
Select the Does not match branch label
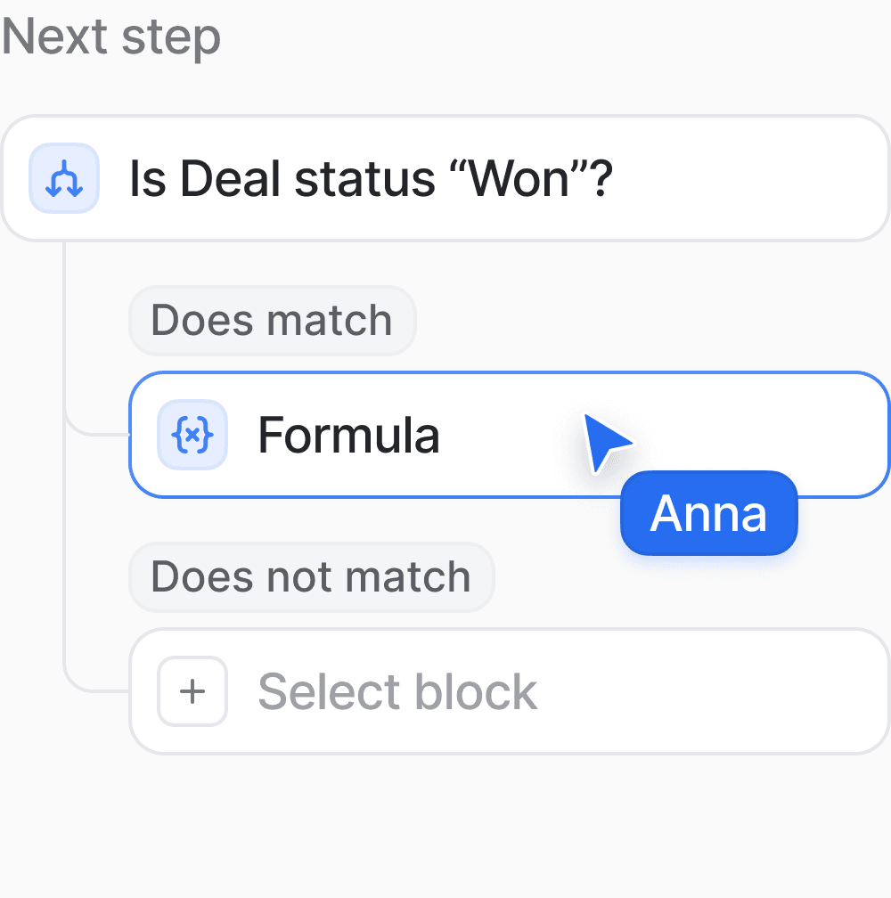click(312, 576)
